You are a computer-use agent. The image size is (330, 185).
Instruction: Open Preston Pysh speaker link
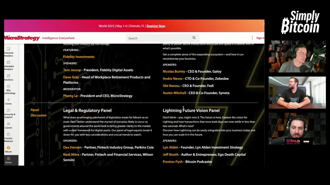pyautogui.click(x=172, y=162)
